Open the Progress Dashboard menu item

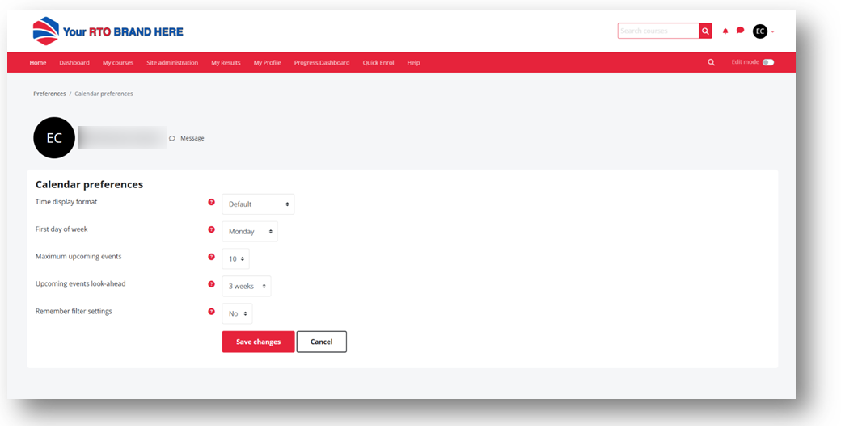click(322, 63)
